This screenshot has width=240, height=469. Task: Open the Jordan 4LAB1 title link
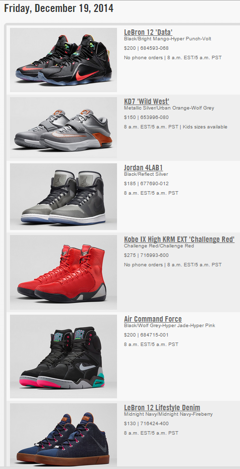coord(143,167)
